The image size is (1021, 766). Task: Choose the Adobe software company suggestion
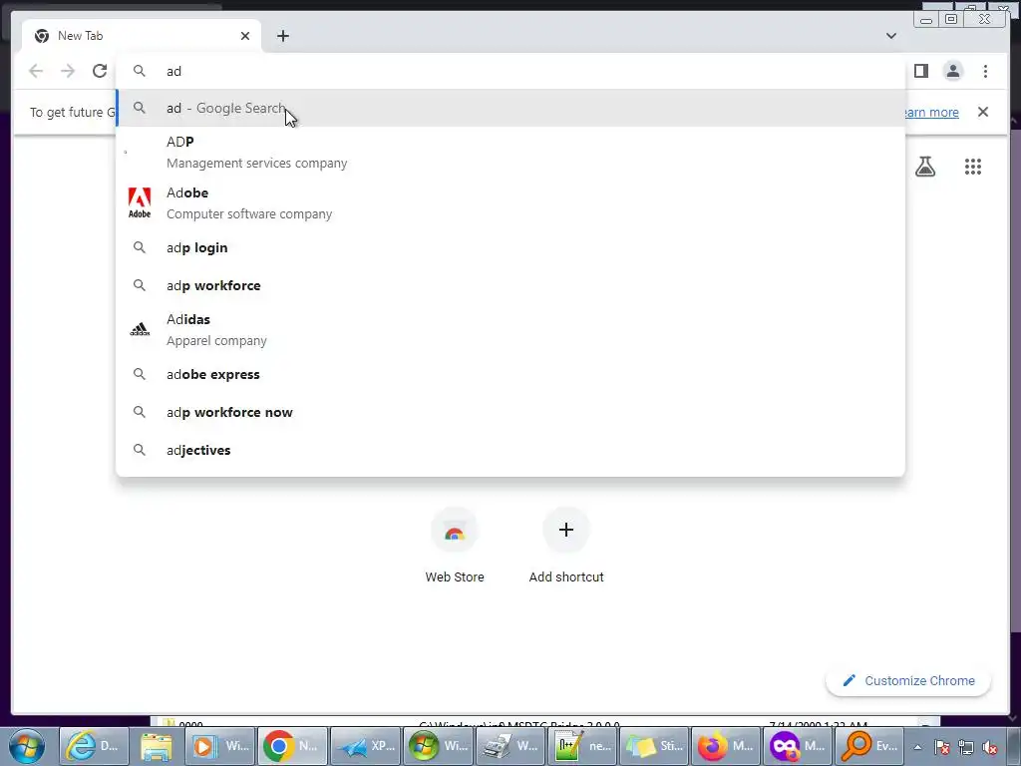tap(510, 202)
